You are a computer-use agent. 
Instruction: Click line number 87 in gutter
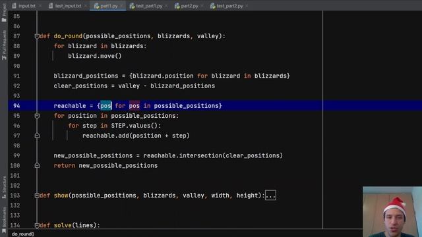click(16, 36)
